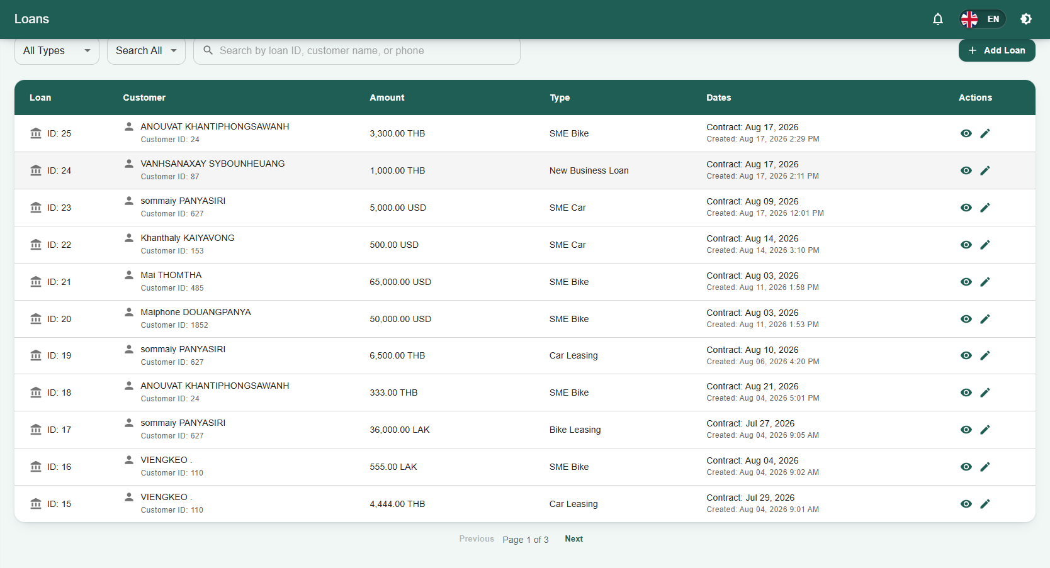Click the disabled Previous page link
Image resolution: width=1050 pixels, height=568 pixels.
[477, 538]
